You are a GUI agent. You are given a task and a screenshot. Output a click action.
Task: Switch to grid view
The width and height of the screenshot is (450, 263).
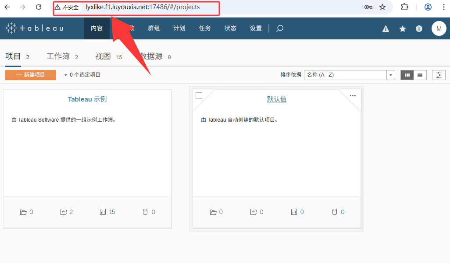click(407, 75)
